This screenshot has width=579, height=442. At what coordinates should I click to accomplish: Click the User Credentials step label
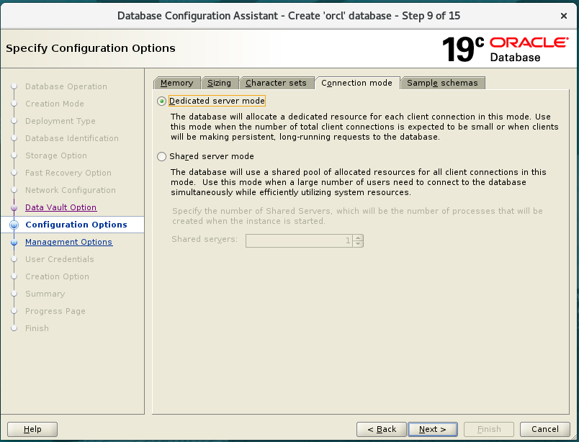click(60, 259)
